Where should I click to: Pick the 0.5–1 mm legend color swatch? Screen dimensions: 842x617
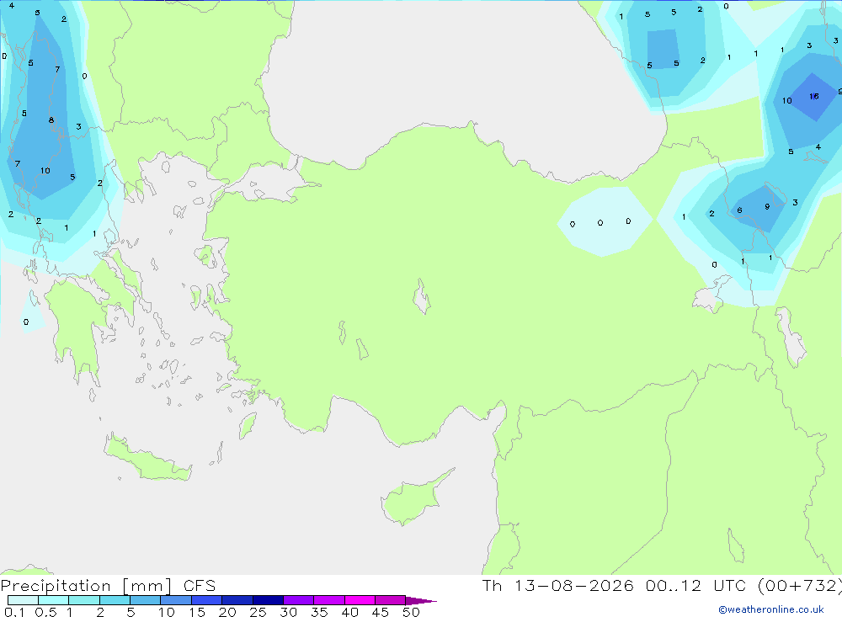tap(54, 600)
